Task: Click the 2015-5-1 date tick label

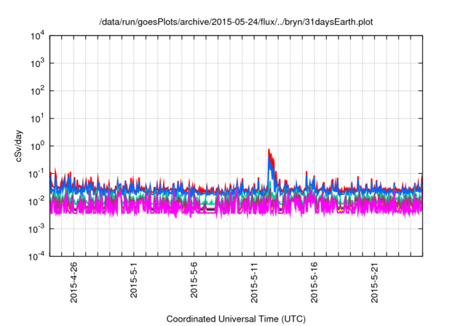Action: coord(133,281)
